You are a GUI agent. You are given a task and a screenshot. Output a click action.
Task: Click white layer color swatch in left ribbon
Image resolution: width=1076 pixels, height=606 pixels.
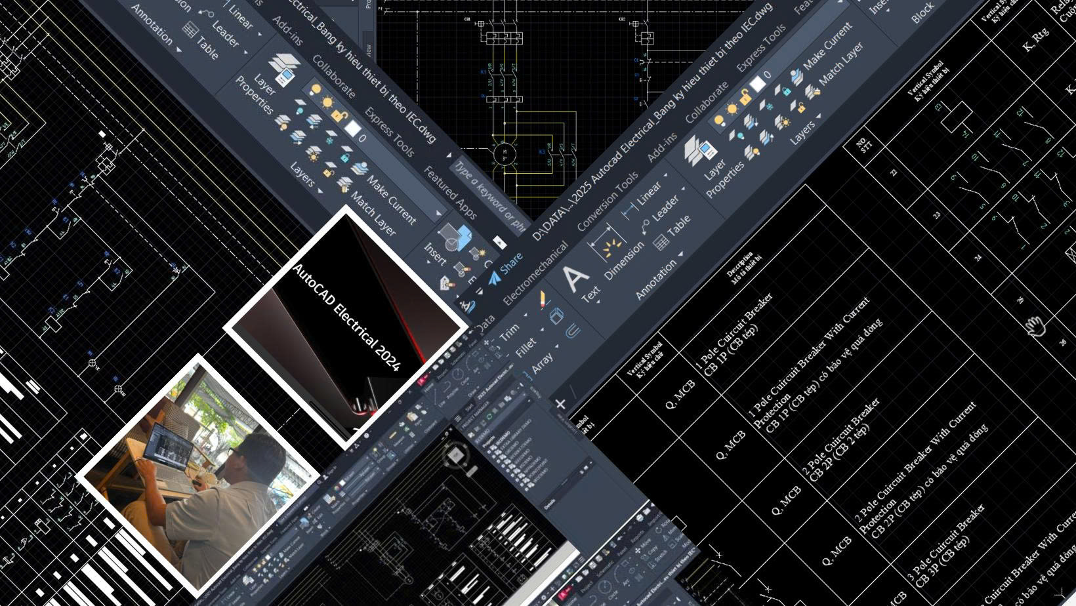tap(352, 129)
